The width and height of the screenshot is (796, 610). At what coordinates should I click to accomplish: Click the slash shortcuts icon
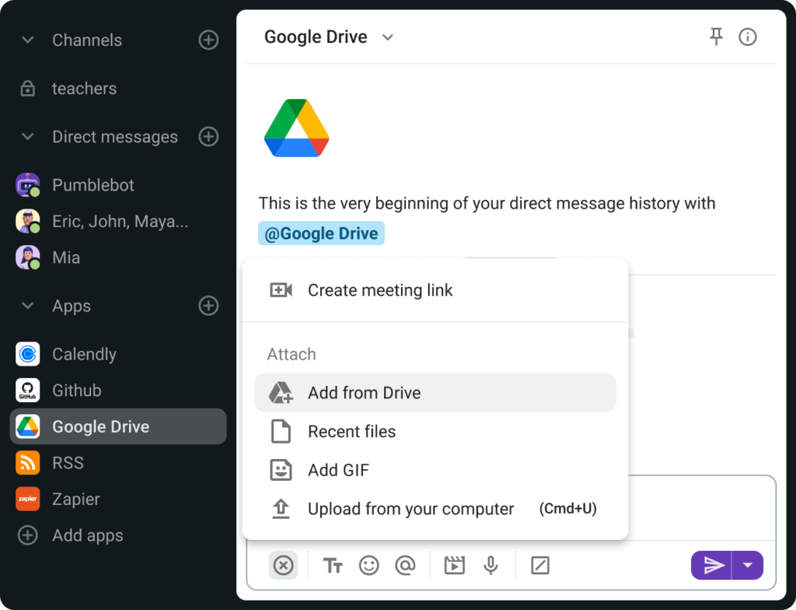(540, 566)
